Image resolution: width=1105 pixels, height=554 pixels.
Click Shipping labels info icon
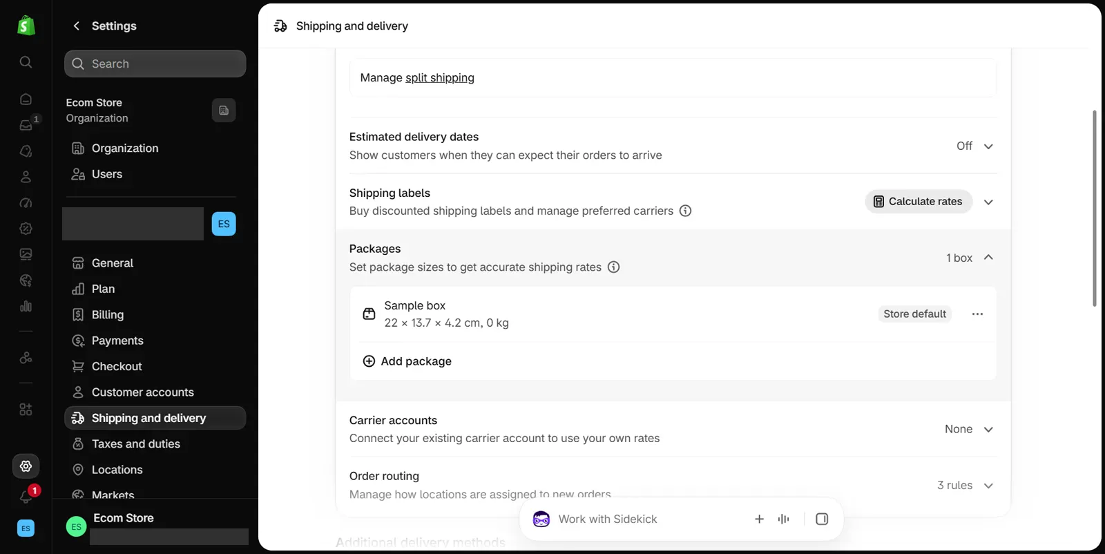pos(685,211)
